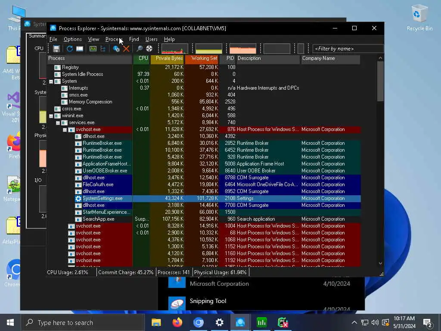Click the Physical Usage: 61.84% status entry
Image resolution: width=441 pixels, height=331 pixels.
pos(220,272)
